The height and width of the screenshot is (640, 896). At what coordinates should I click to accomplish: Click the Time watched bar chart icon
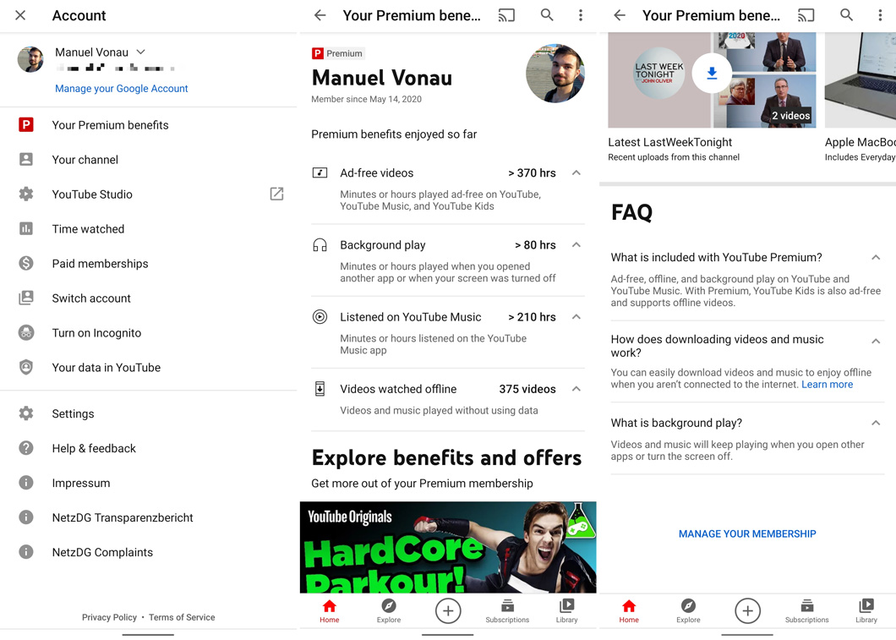click(x=25, y=228)
